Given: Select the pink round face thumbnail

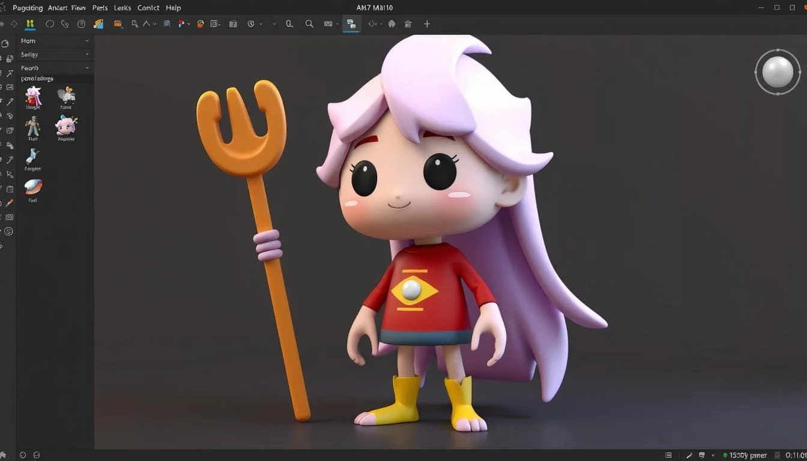Looking at the screenshot, I should (x=66, y=125).
